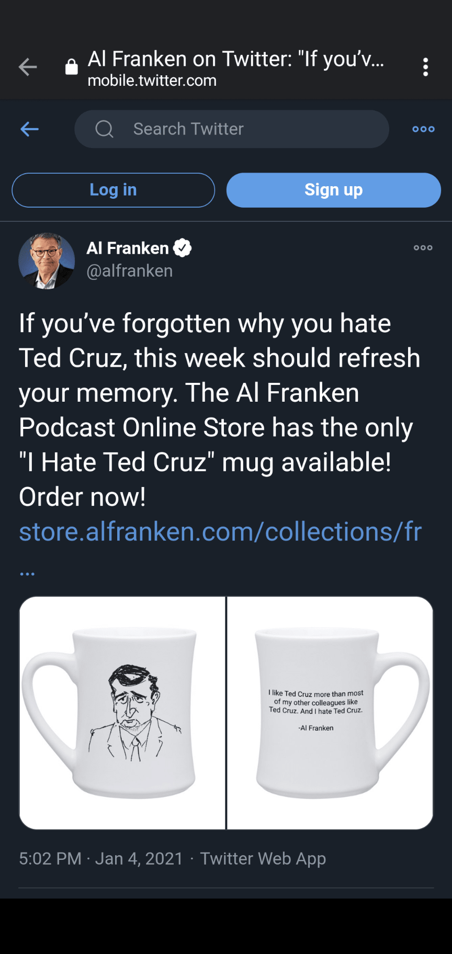Click the Twitter Web App source link
452x954 pixels.
263,858
